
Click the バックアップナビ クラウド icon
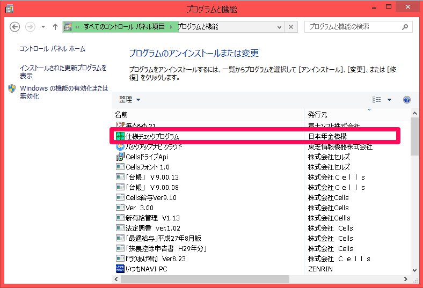tap(120, 146)
